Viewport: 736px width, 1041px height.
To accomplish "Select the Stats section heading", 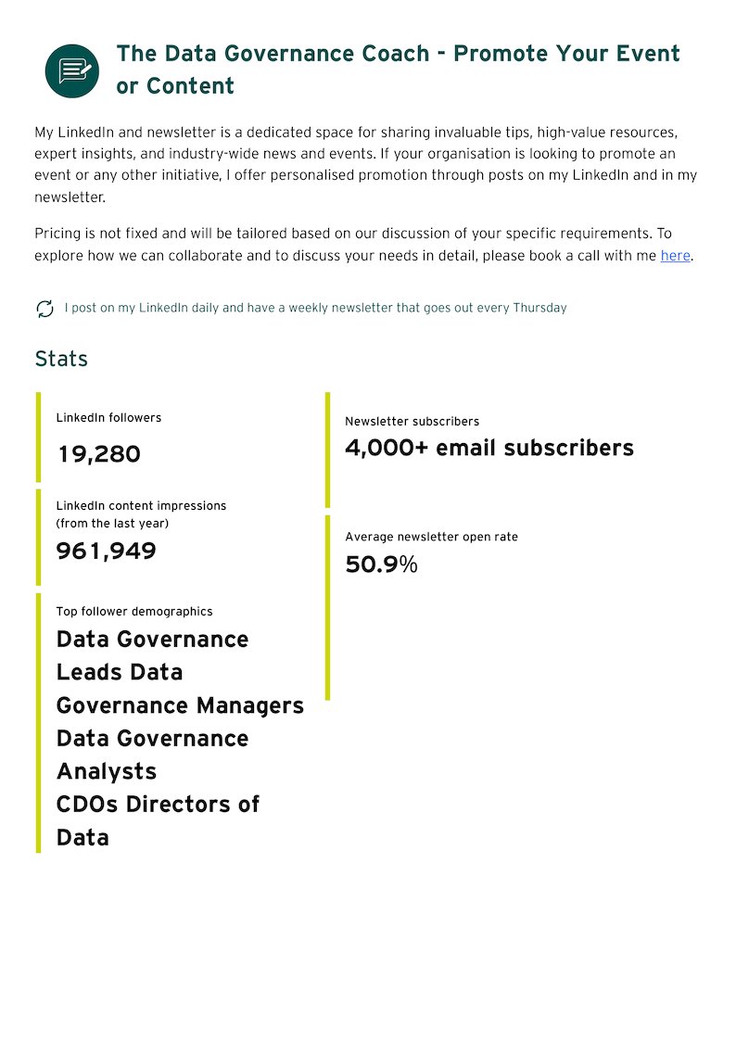I will coord(61,359).
